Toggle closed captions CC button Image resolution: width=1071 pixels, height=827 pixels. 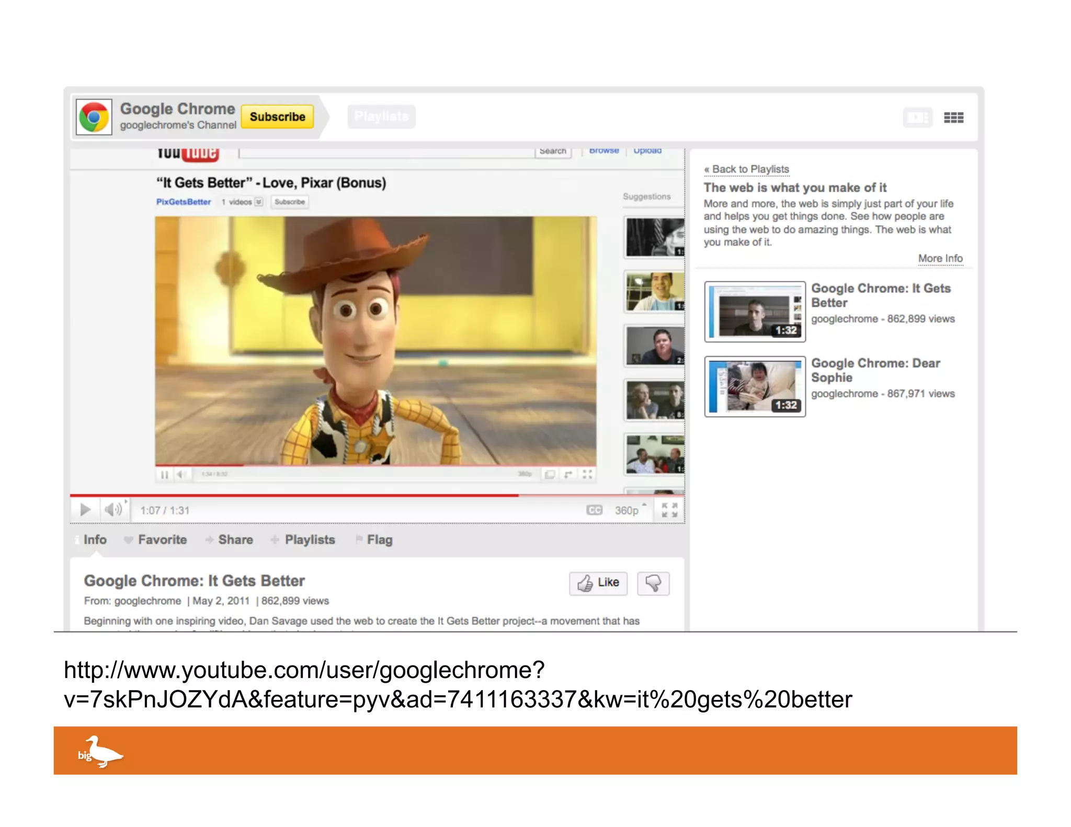coord(594,510)
